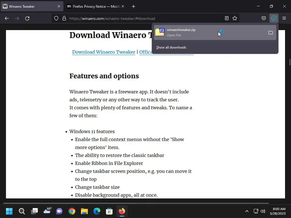Open Task View on taskbar

pyautogui.click(x=34, y=211)
